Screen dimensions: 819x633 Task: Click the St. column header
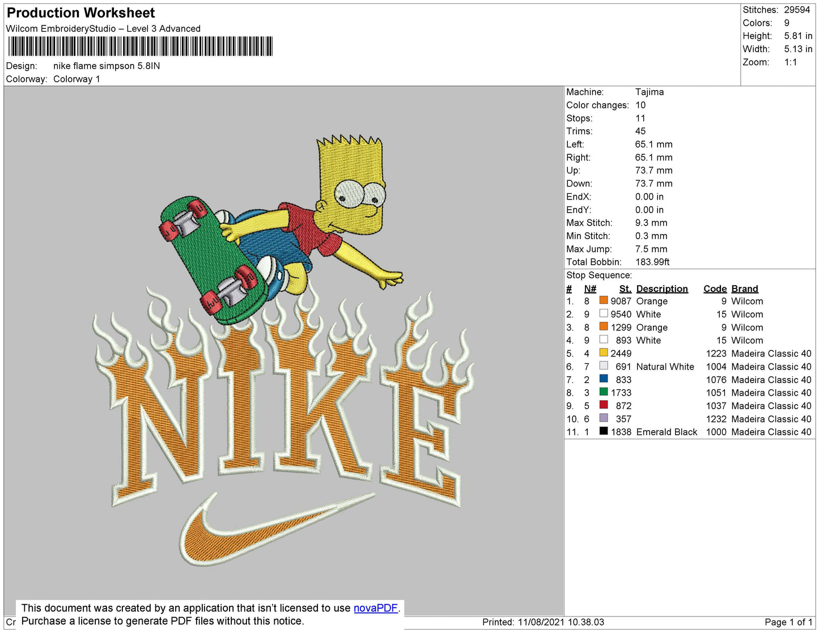(625, 288)
